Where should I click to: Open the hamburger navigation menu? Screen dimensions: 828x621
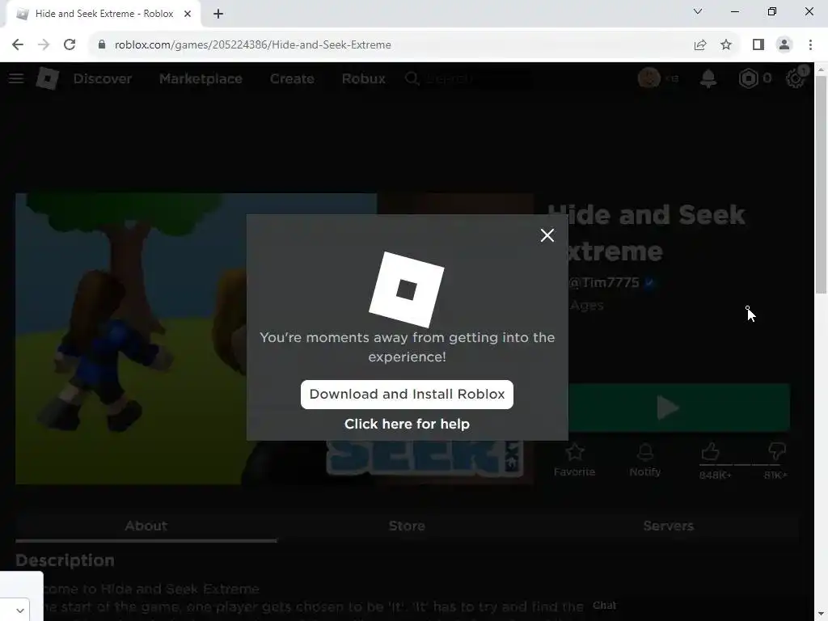16,78
